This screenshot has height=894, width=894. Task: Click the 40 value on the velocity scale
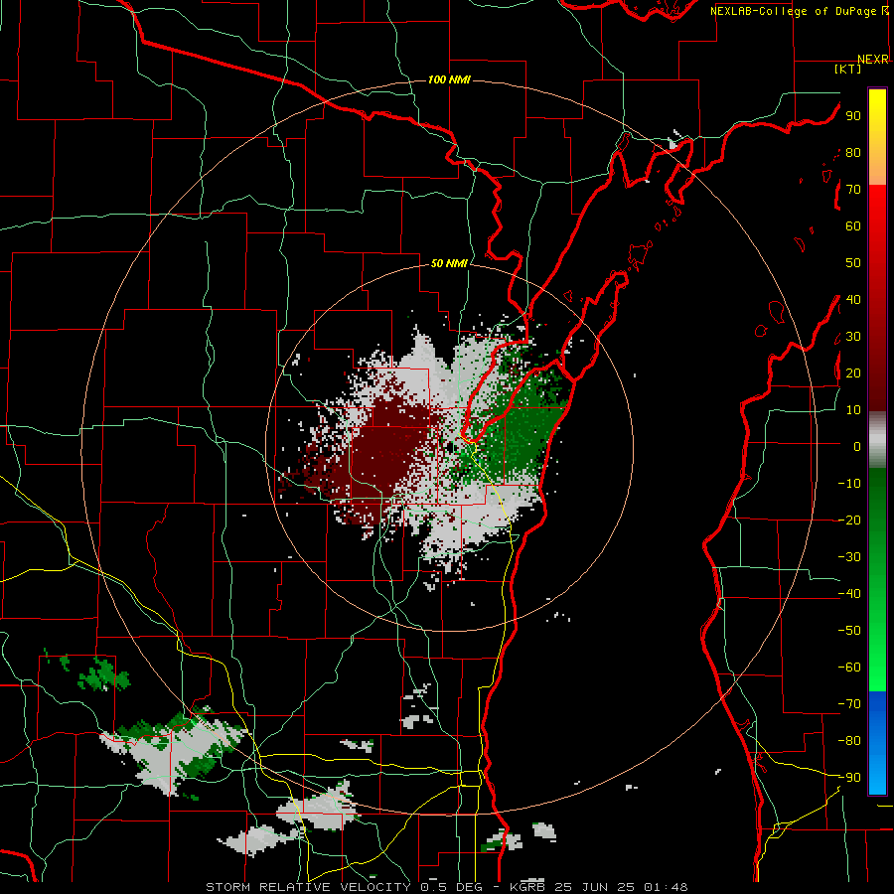(853, 299)
